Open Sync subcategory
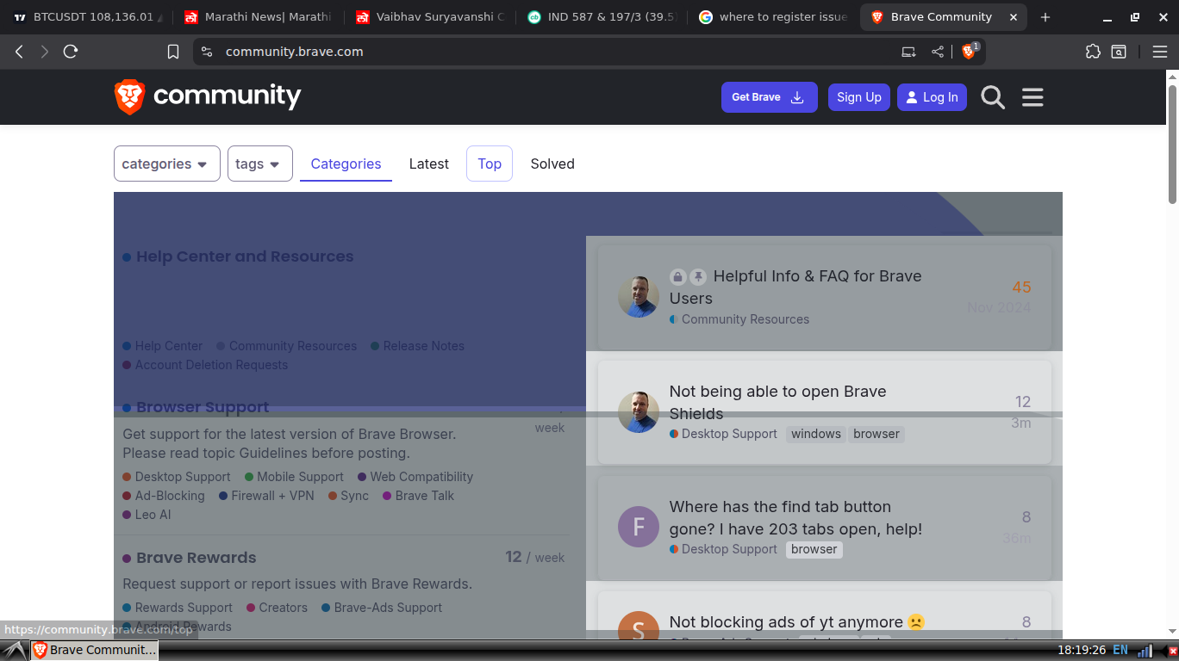This screenshot has width=1179, height=661. pos(354,496)
